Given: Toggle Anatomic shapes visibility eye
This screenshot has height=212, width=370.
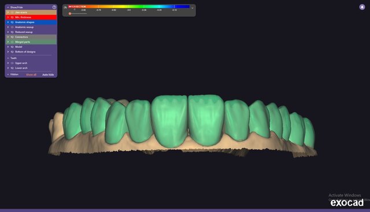Looking at the screenshot, I should click(x=12, y=22).
